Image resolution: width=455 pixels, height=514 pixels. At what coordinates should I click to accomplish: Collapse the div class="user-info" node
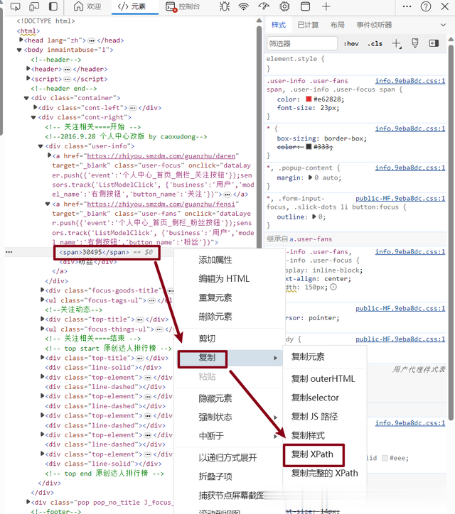point(41,146)
